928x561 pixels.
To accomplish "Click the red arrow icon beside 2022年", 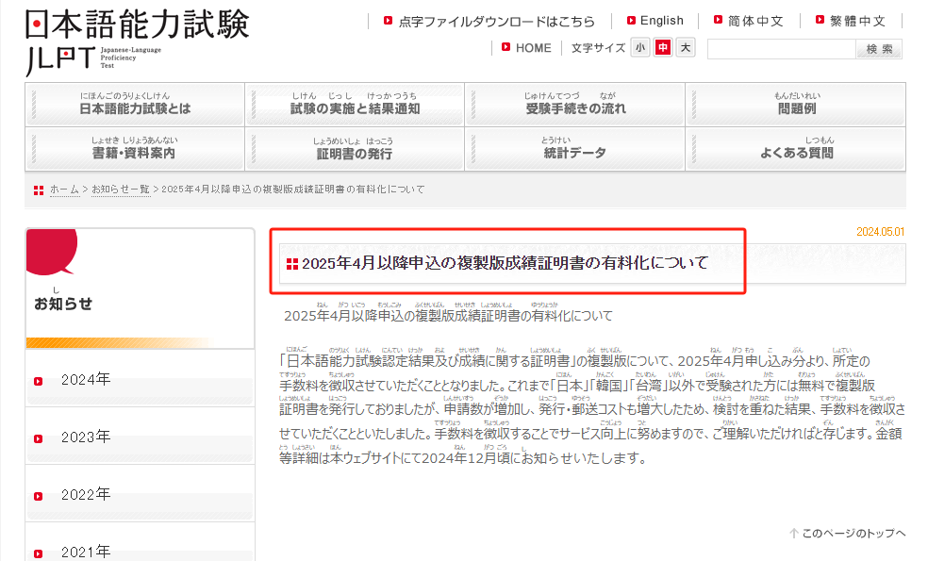I will pyautogui.click(x=39, y=496).
